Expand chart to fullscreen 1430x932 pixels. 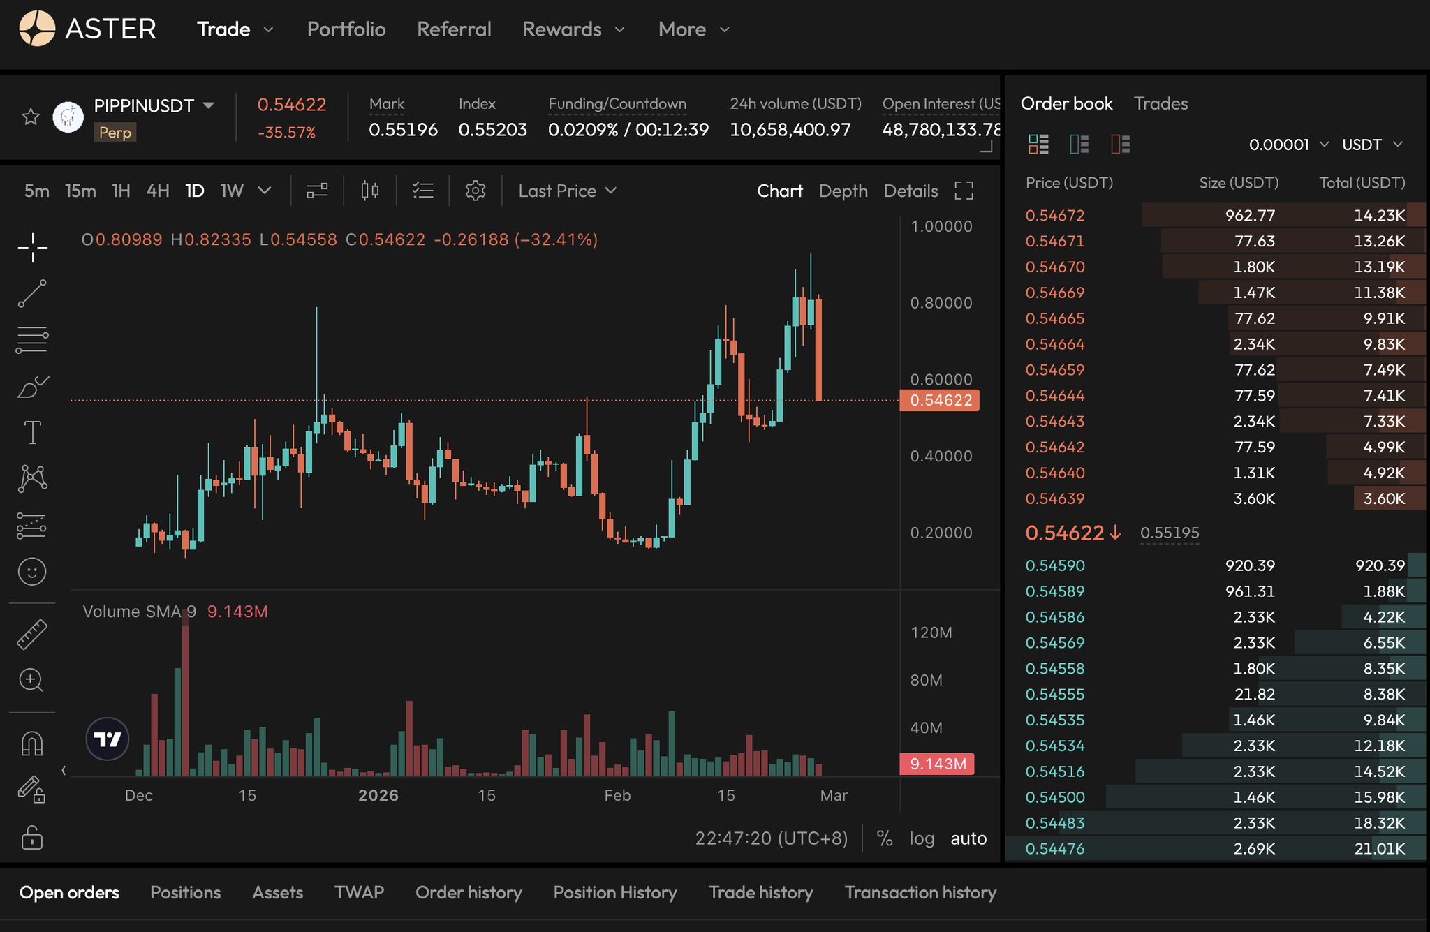(x=964, y=191)
